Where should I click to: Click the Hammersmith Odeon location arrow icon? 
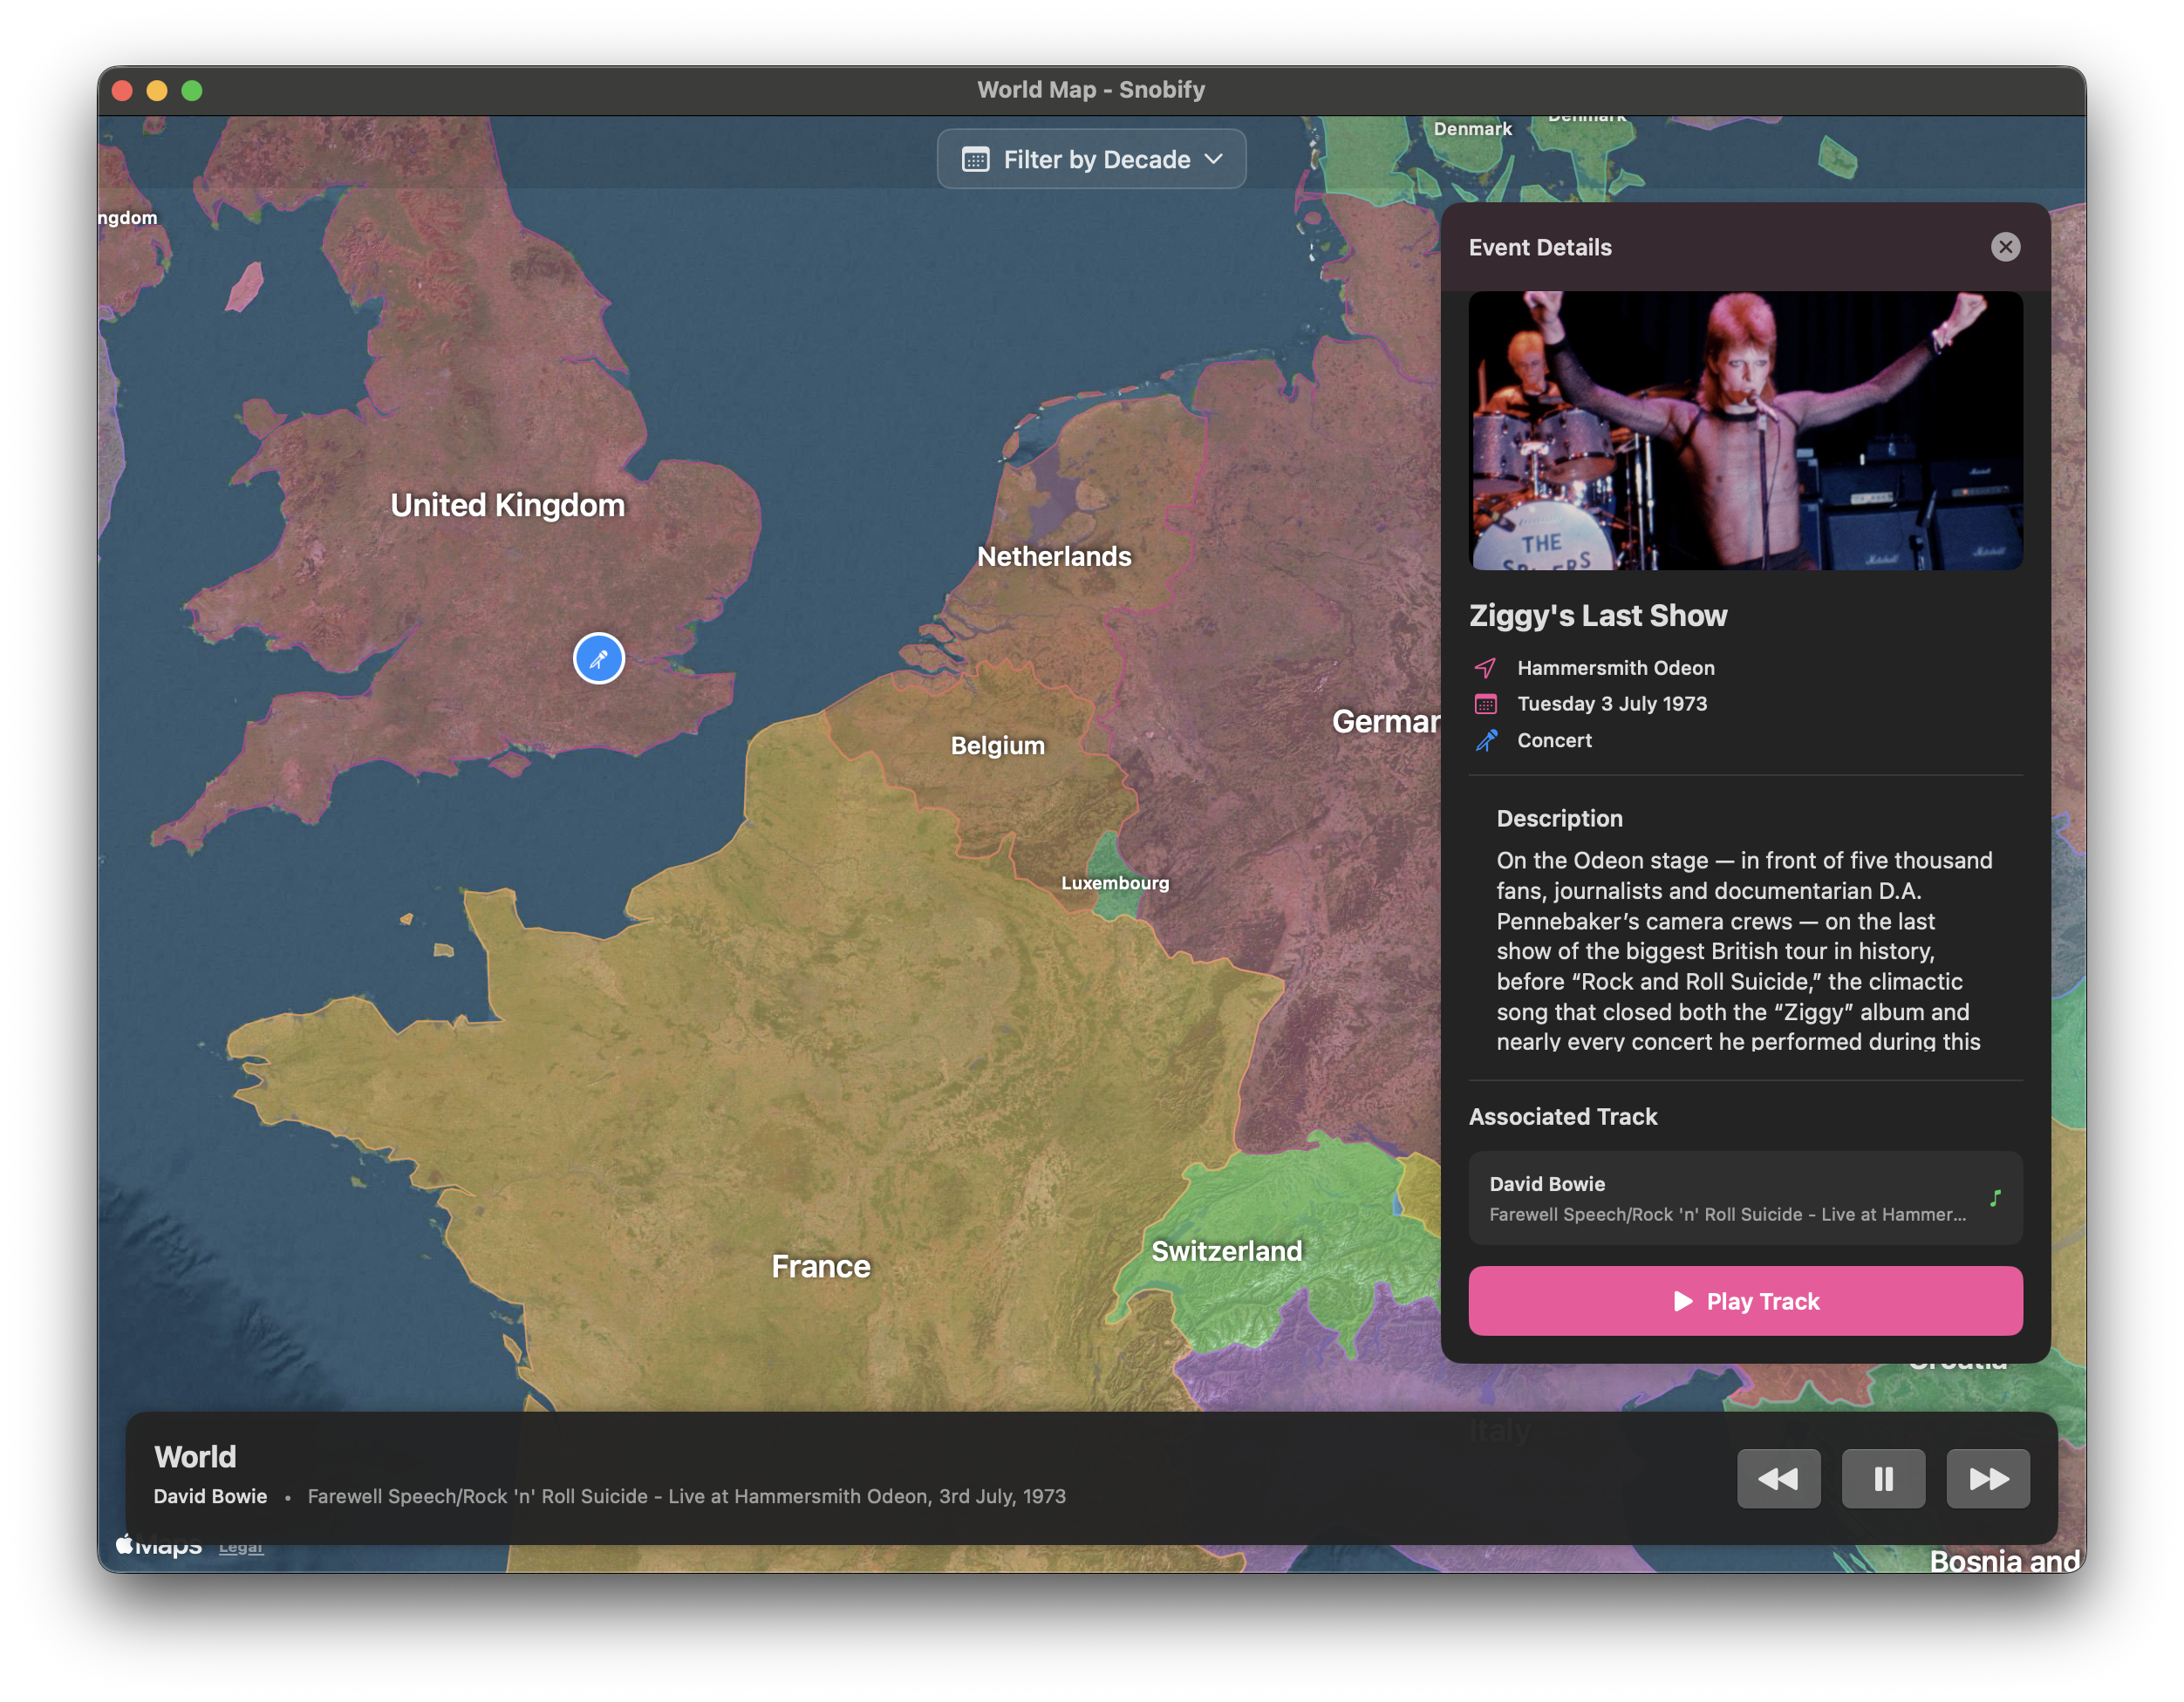pyautogui.click(x=1485, y=668)
